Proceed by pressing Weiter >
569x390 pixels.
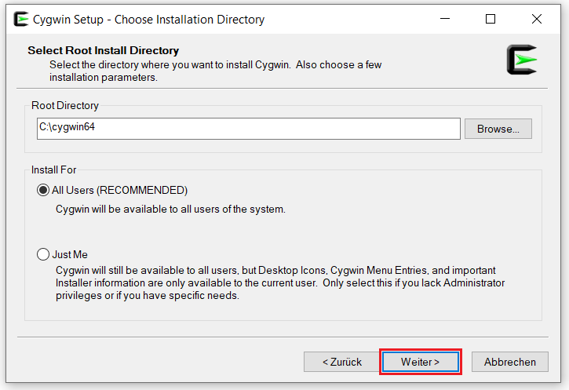point(420,362)
